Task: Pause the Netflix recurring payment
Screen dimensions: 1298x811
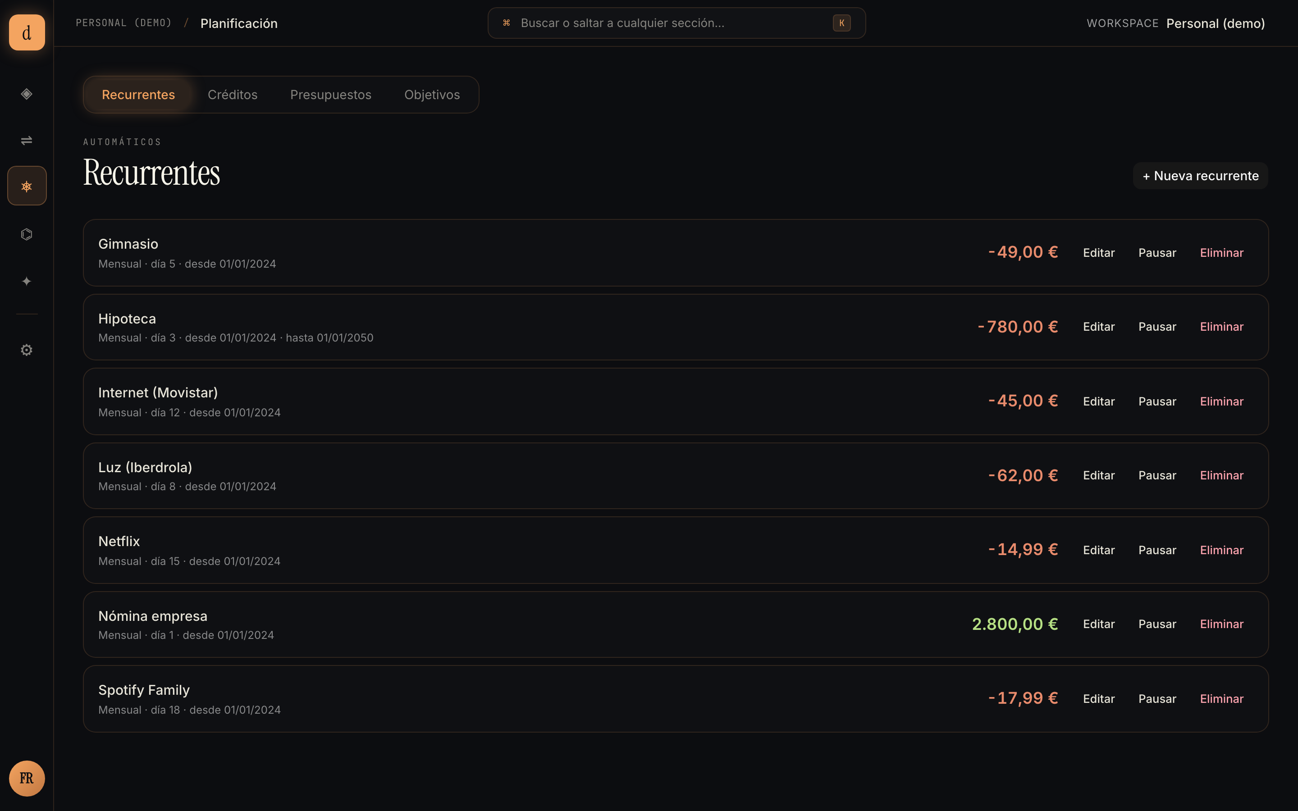Action: (1157, 550)
